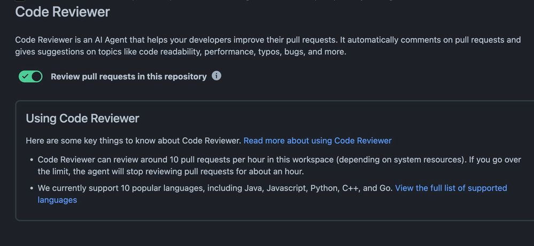Click the "Using Code Reviewer" panel heading
534x246 pixels.
coord(82,118)
